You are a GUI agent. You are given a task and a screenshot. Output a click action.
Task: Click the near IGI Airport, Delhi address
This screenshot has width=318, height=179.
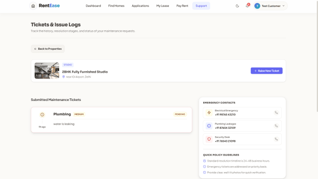[x=79, y=77]
